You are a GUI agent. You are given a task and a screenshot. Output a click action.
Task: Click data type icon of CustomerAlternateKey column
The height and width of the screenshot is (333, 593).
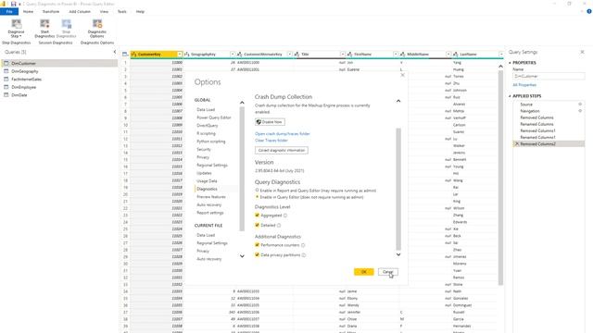click(x=239, y=55)
